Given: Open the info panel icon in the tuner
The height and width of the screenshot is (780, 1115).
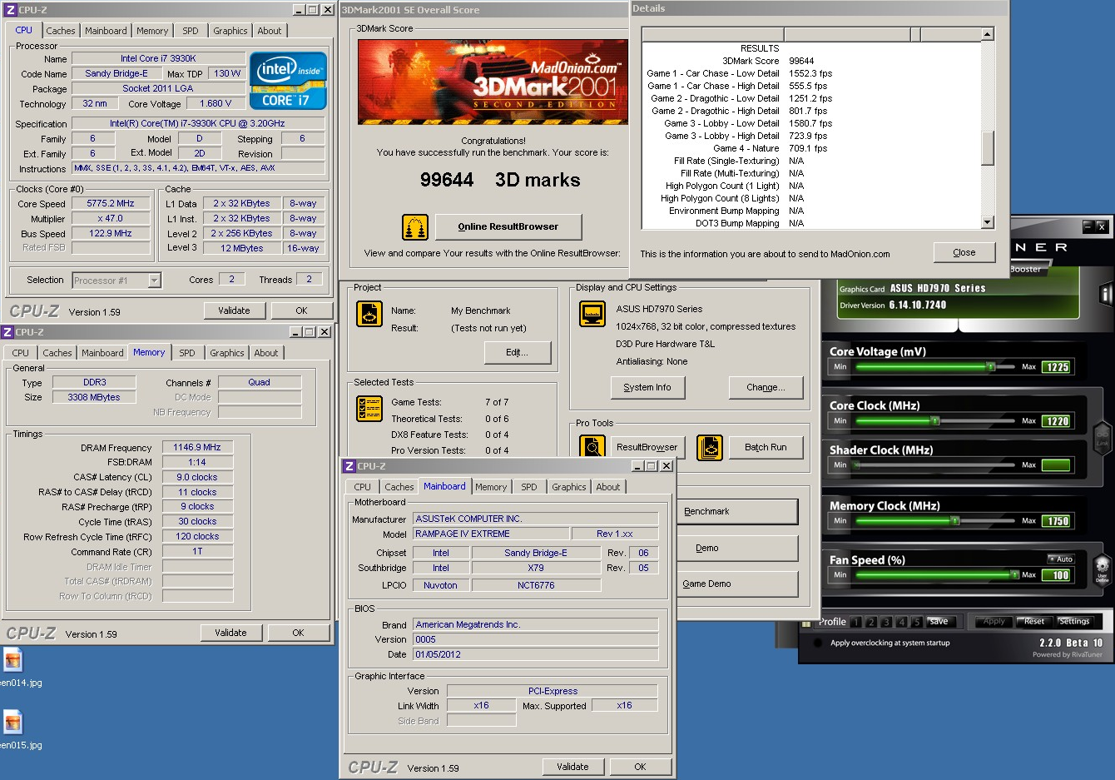Looking at the screenshot, I should (1106, 294).
